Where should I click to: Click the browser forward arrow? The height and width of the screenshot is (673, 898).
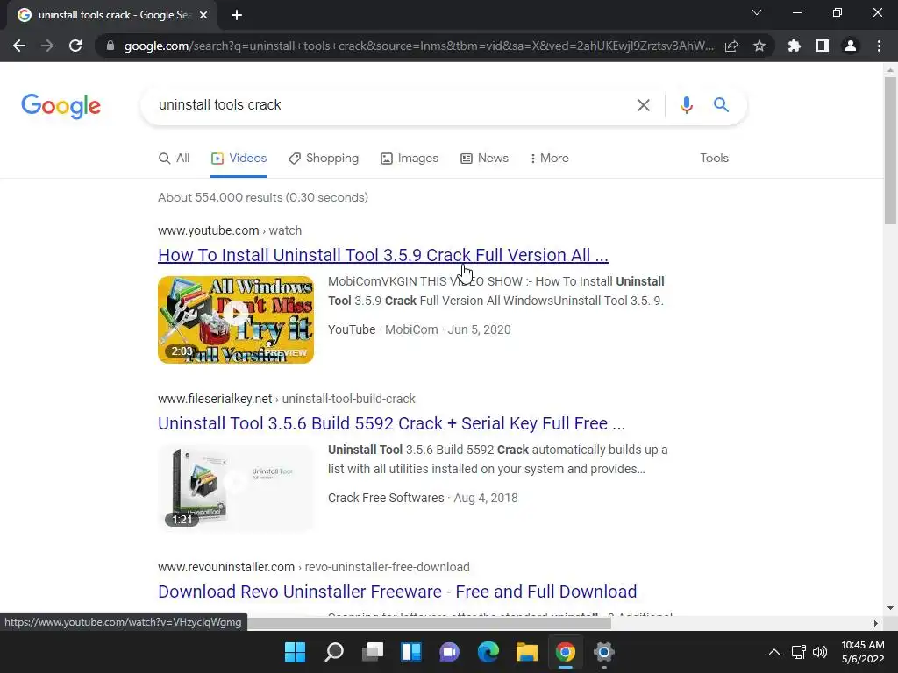pos(47,46)
